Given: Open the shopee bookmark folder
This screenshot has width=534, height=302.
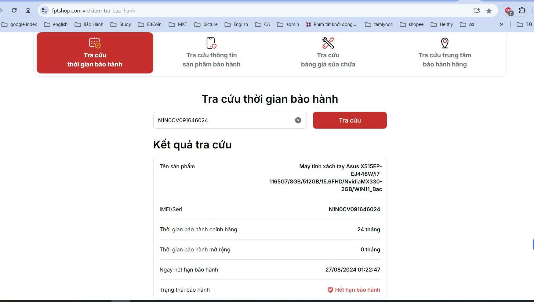Looking at the screenshot, I should point(412,24).
